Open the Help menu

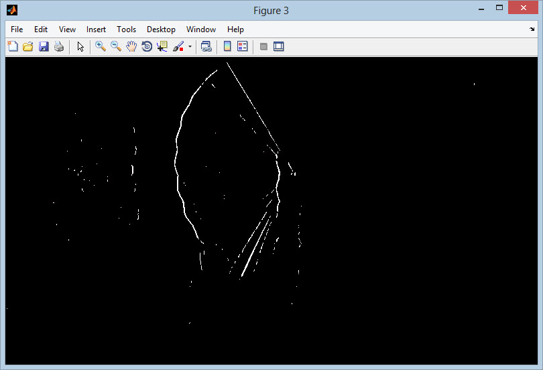[235, 29]
